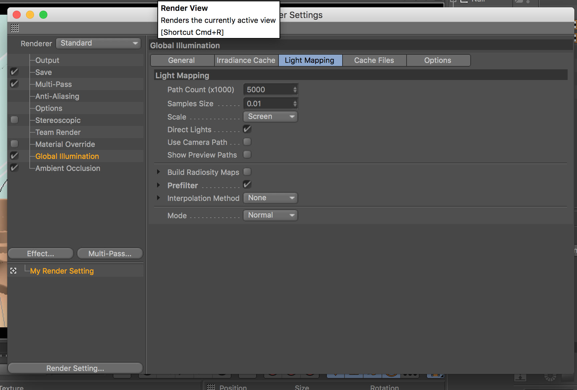The width and height of the screenshot is (577, 390).
Task: Enable Show Preview Paths checkbox
Action: point(247,155)
